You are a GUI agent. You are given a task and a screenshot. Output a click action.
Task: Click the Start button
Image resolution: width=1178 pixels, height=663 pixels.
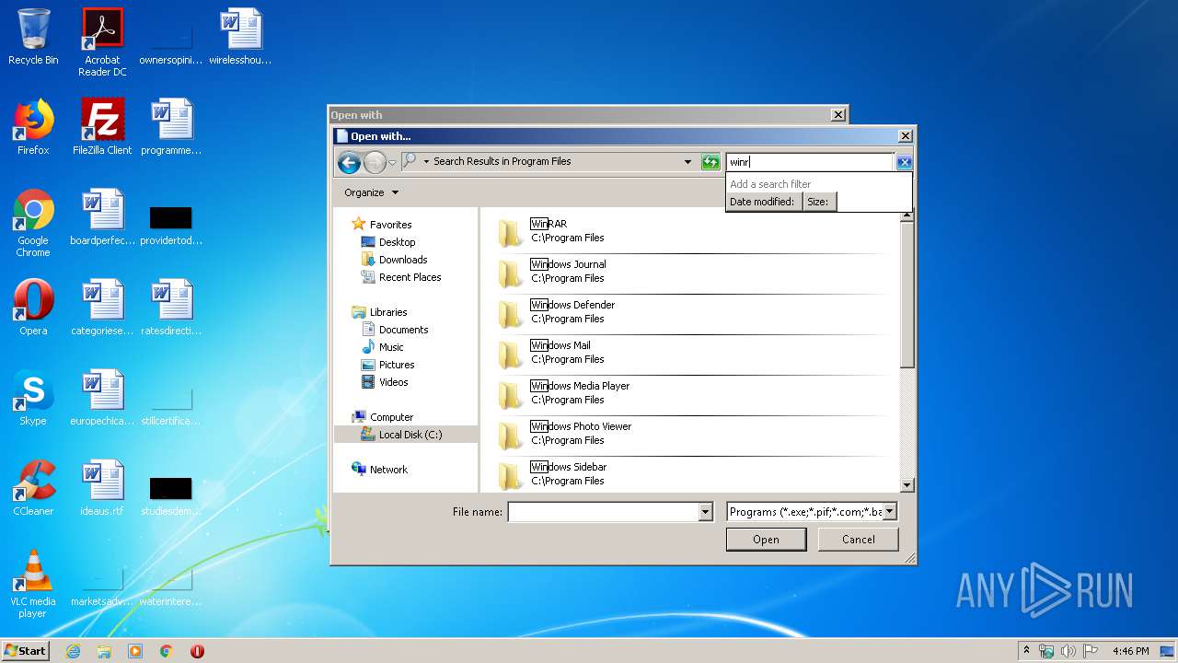(26, 651)
